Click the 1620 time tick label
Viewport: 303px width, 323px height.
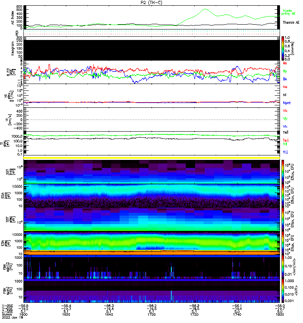tap(66, 315)
